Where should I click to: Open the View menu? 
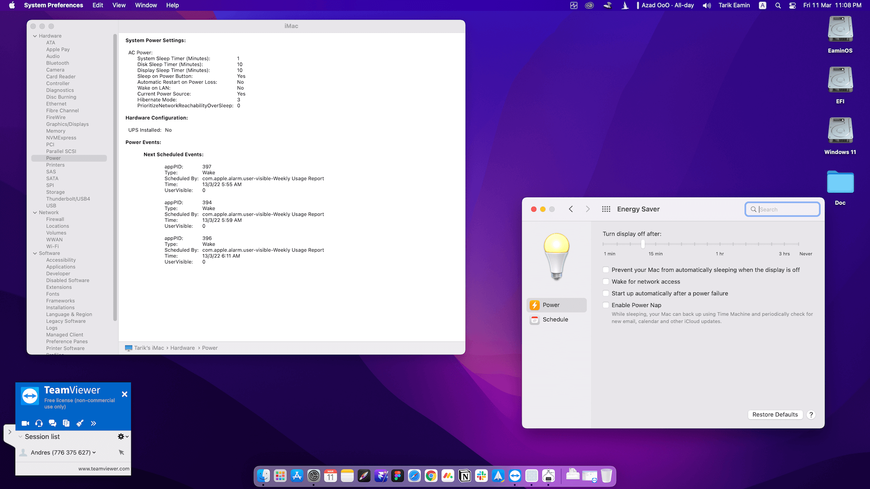point(119,5)
